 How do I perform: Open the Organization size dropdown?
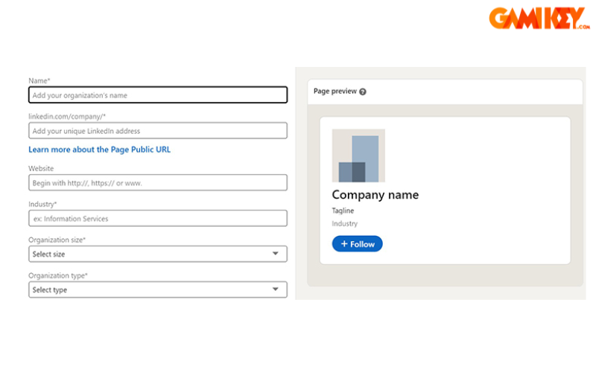pos(158,254)
